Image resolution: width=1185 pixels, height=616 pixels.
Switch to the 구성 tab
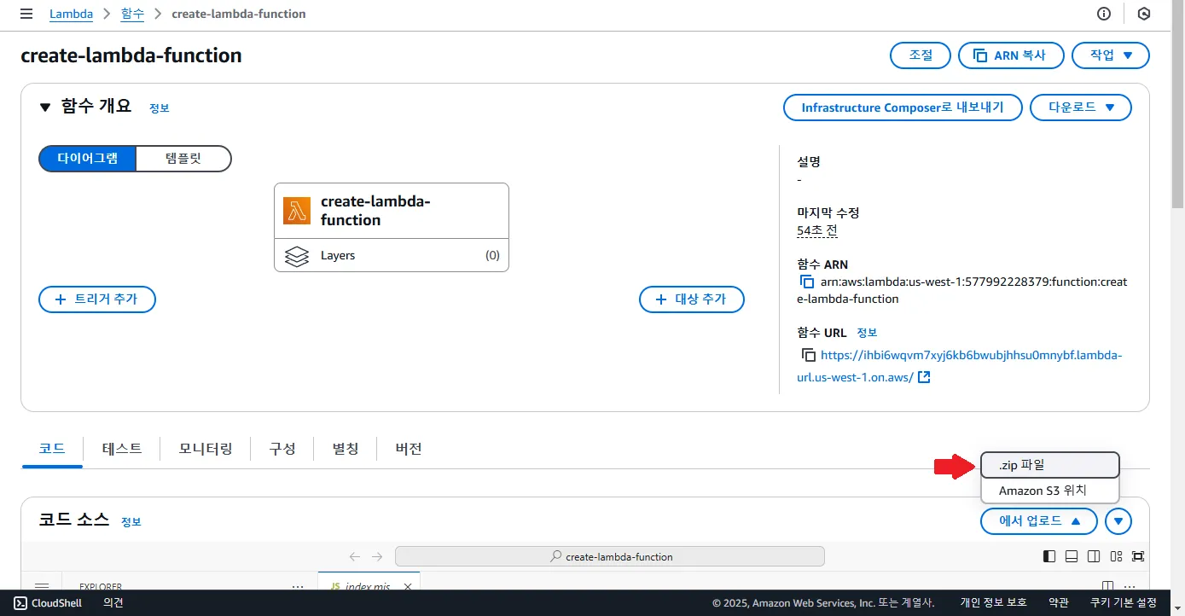pos(282,449)
